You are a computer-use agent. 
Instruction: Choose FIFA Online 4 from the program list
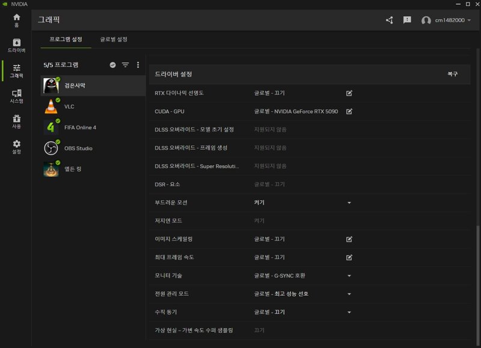tap(93, 127)
